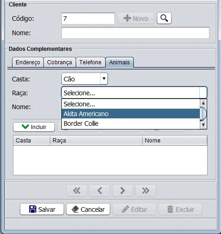Cancel editing with Cancelar eraser button

pos(88,209)
